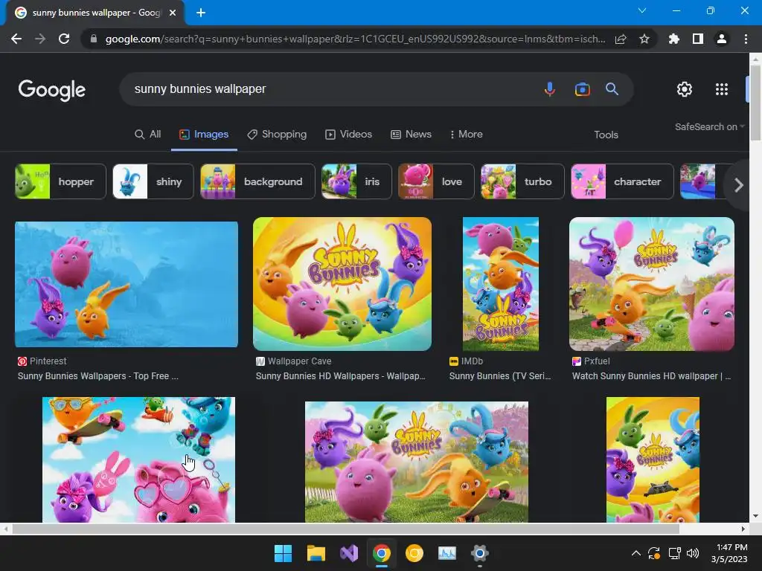Viewport: 762px width, 571px height.
Task: Click the forward navigation arrow
Action: 40,39
